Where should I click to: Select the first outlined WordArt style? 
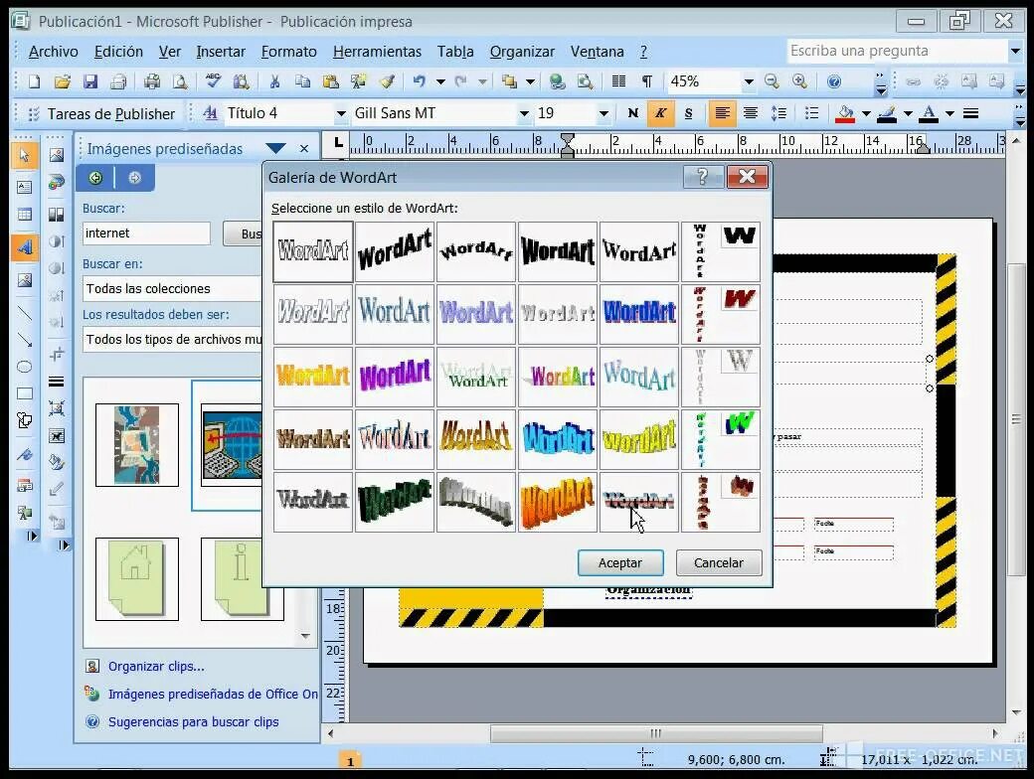click(313, 251)
